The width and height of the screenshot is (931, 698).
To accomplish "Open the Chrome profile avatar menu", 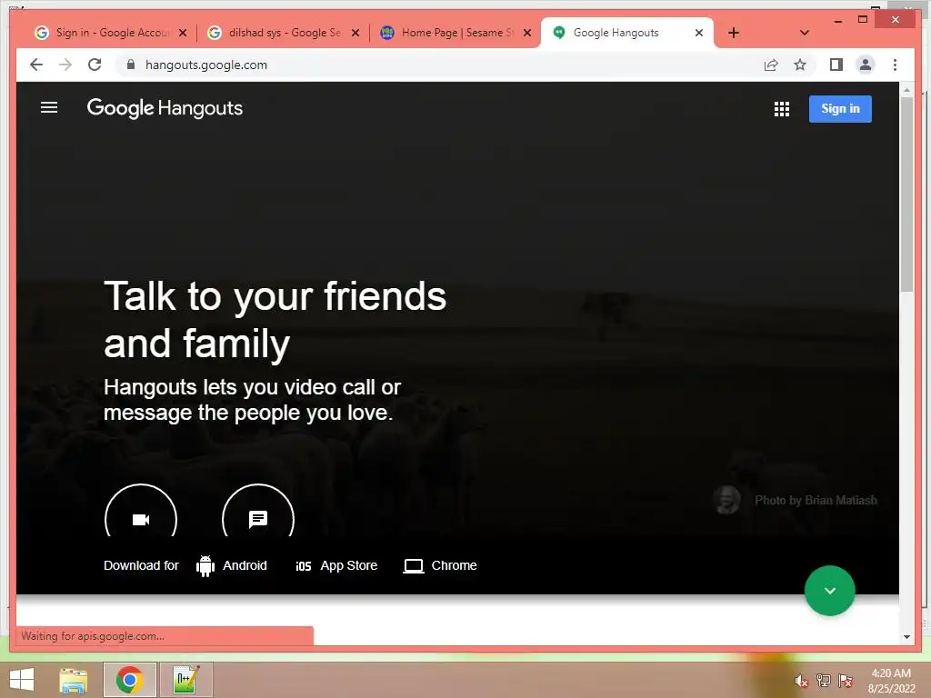I will 866,65.
